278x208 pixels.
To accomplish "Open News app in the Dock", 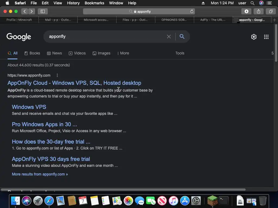I will [x=162, y=201].
